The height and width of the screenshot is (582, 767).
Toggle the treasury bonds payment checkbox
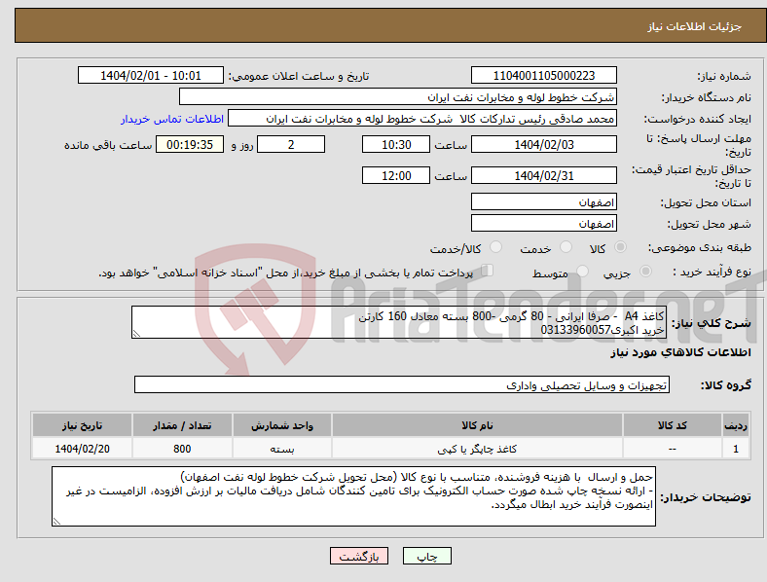[488, 270]
